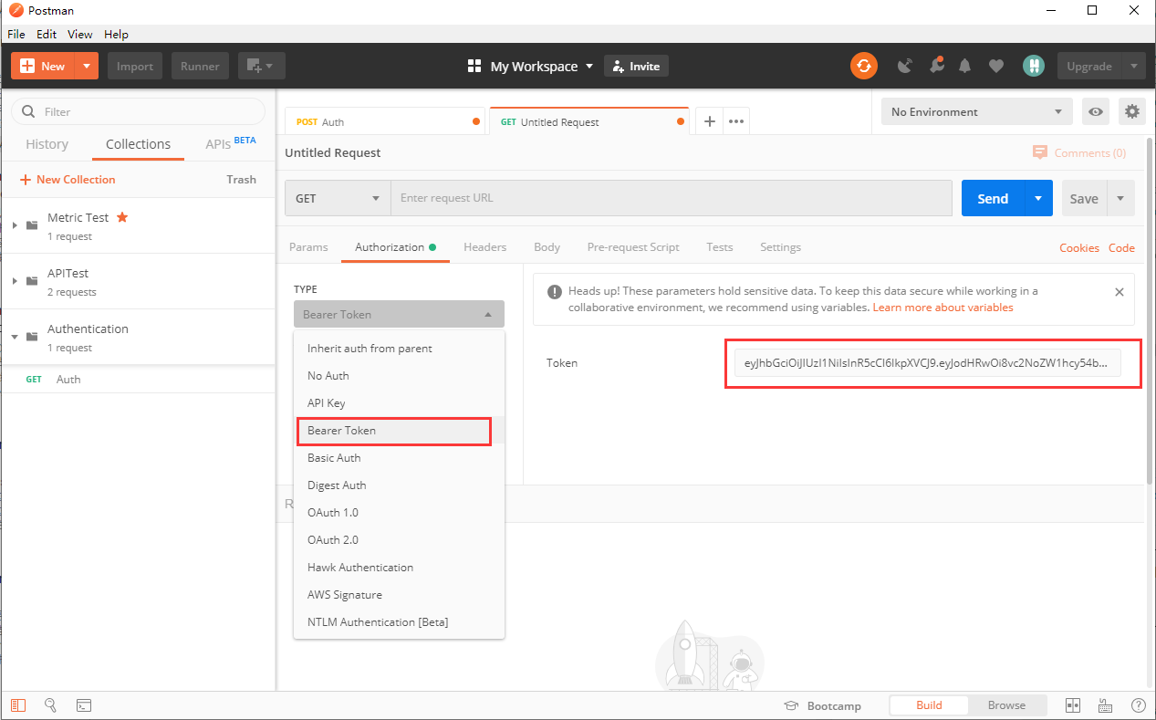
Task: Open a new request tab with plus
Action: (x=709, y=121)
